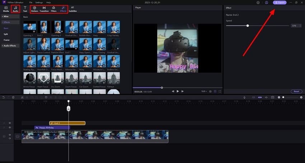Open the Media panel
305x163 pixels.
tap(6, 9)
